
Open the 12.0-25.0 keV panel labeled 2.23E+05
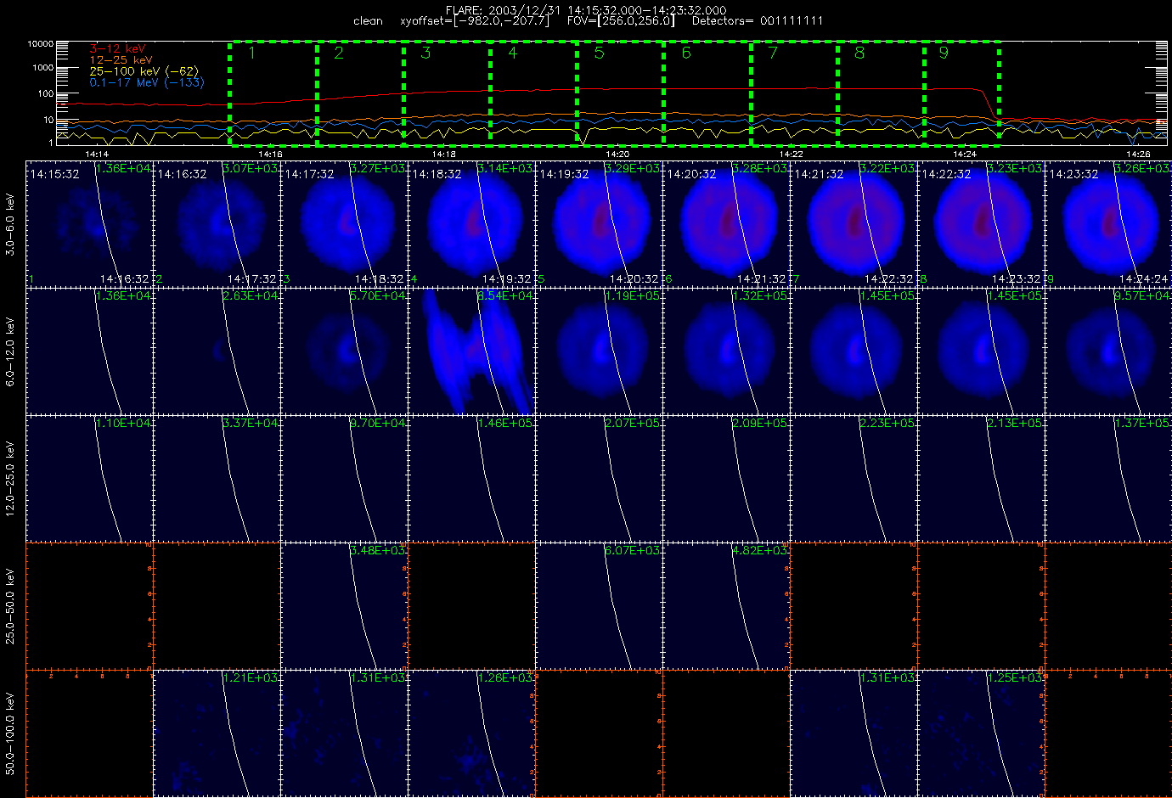pos(854,478)
